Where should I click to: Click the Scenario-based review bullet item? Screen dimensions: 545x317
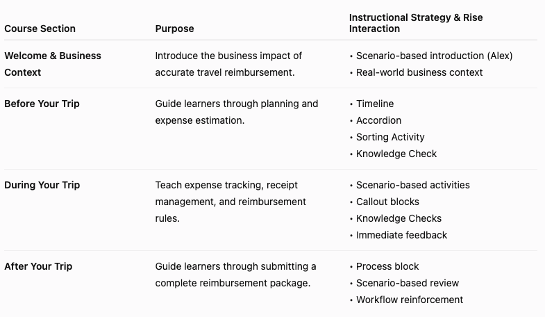tap(408, 283)
